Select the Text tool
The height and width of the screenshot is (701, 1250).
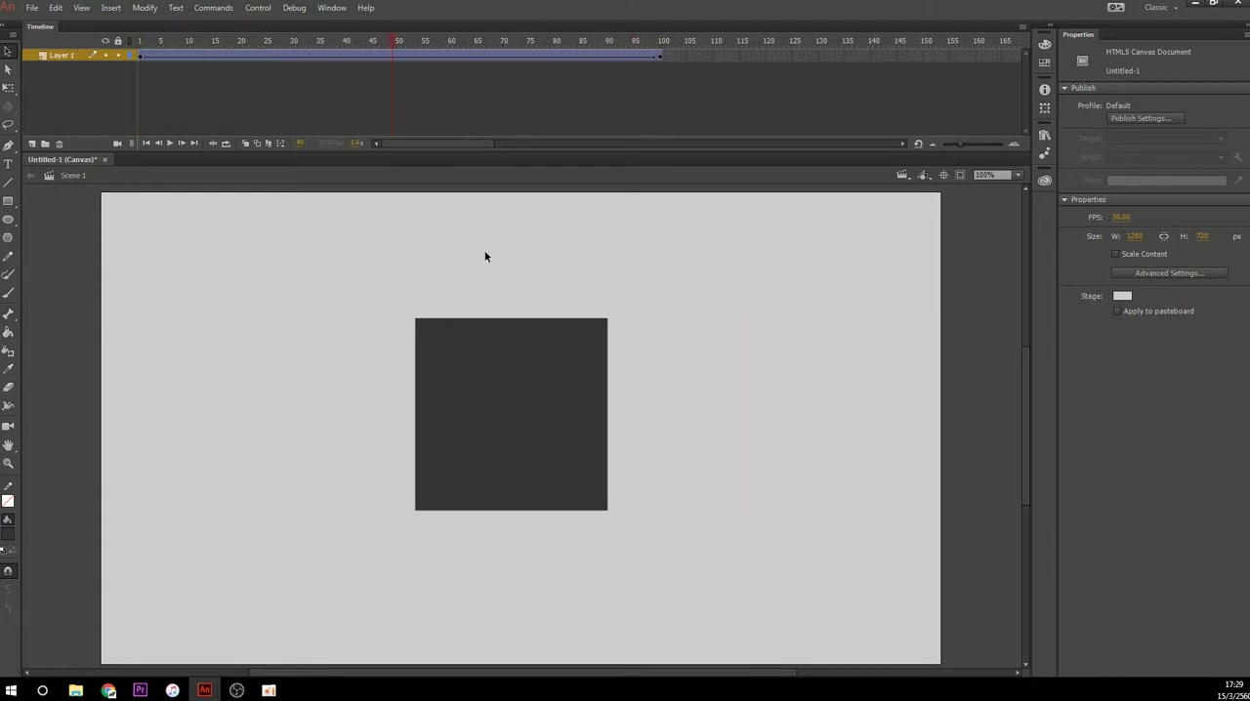click(8, 163)
